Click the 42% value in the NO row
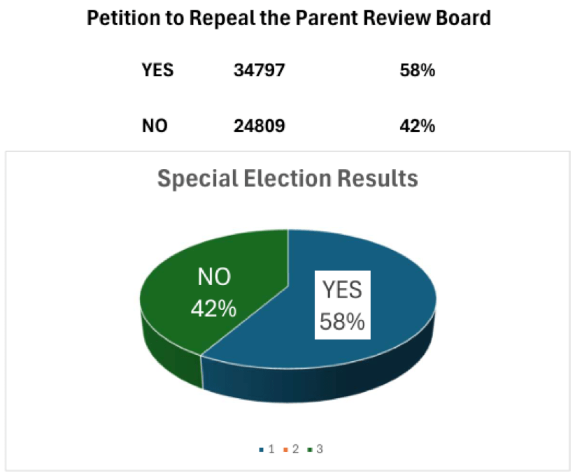The width and height of the screenshot is (575, 475). click(417, 126)
